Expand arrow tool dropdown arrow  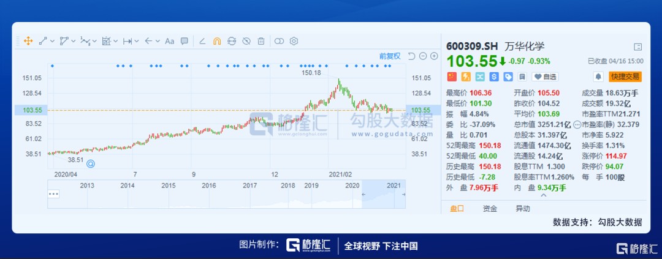tap(158, 42)
